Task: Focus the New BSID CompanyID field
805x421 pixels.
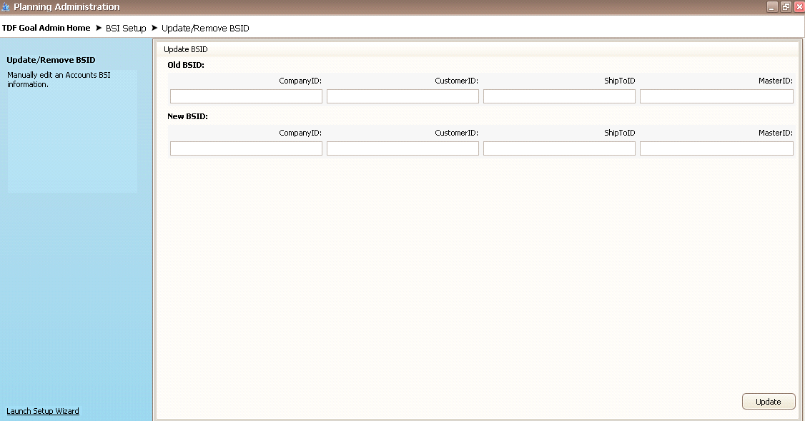Action: point(247,148)
